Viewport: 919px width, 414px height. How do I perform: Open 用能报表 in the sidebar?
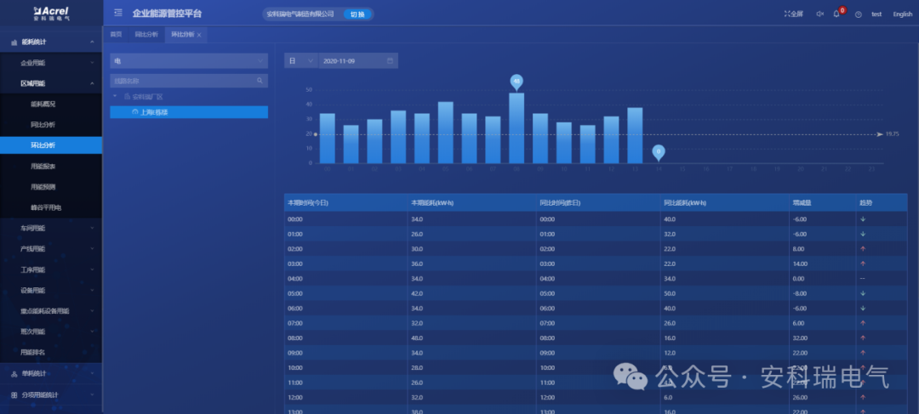(x=43, y=167)
